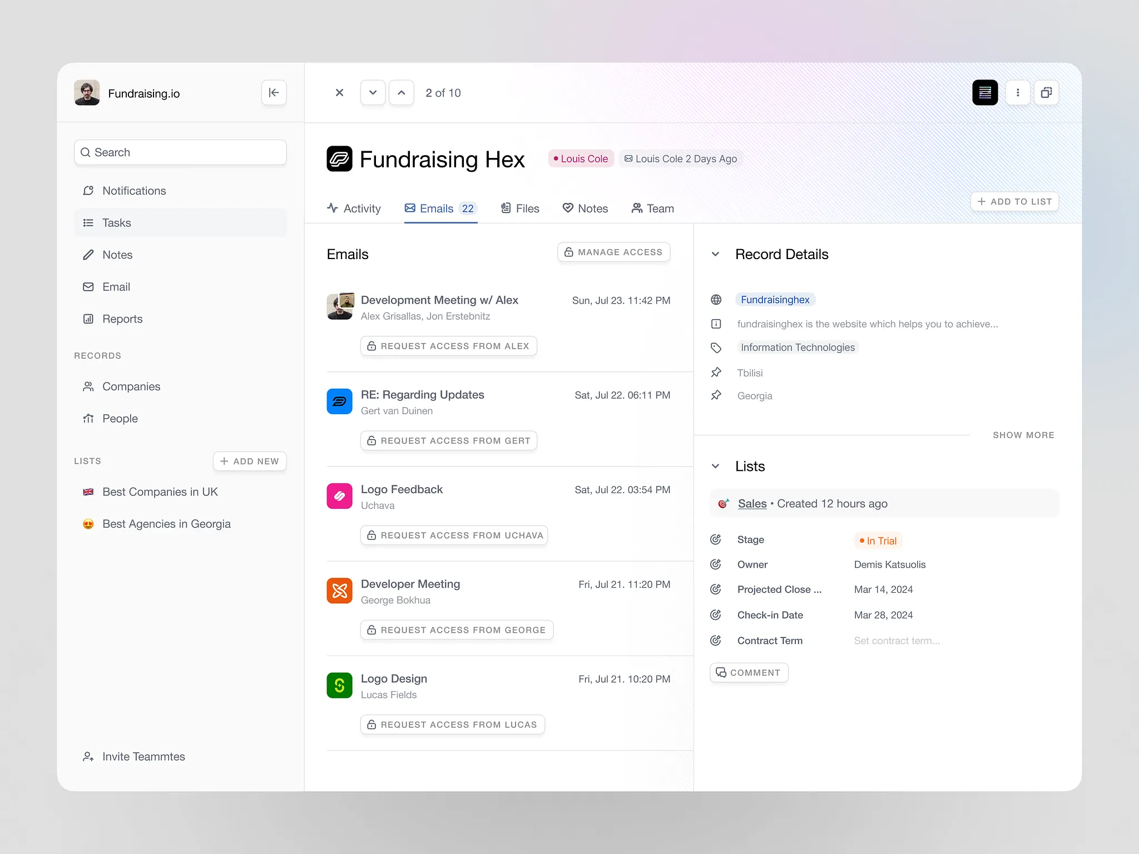Collapse the Lists section chevron
The width and height of the screenshot is (1139, 854).
tap(716, 466)
